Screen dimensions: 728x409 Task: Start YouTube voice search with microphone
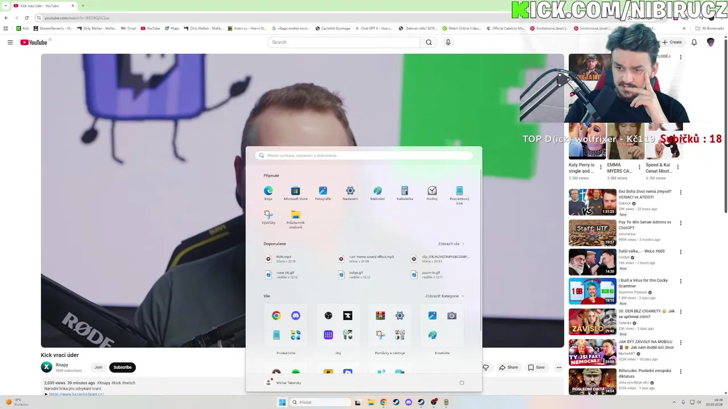448,42
